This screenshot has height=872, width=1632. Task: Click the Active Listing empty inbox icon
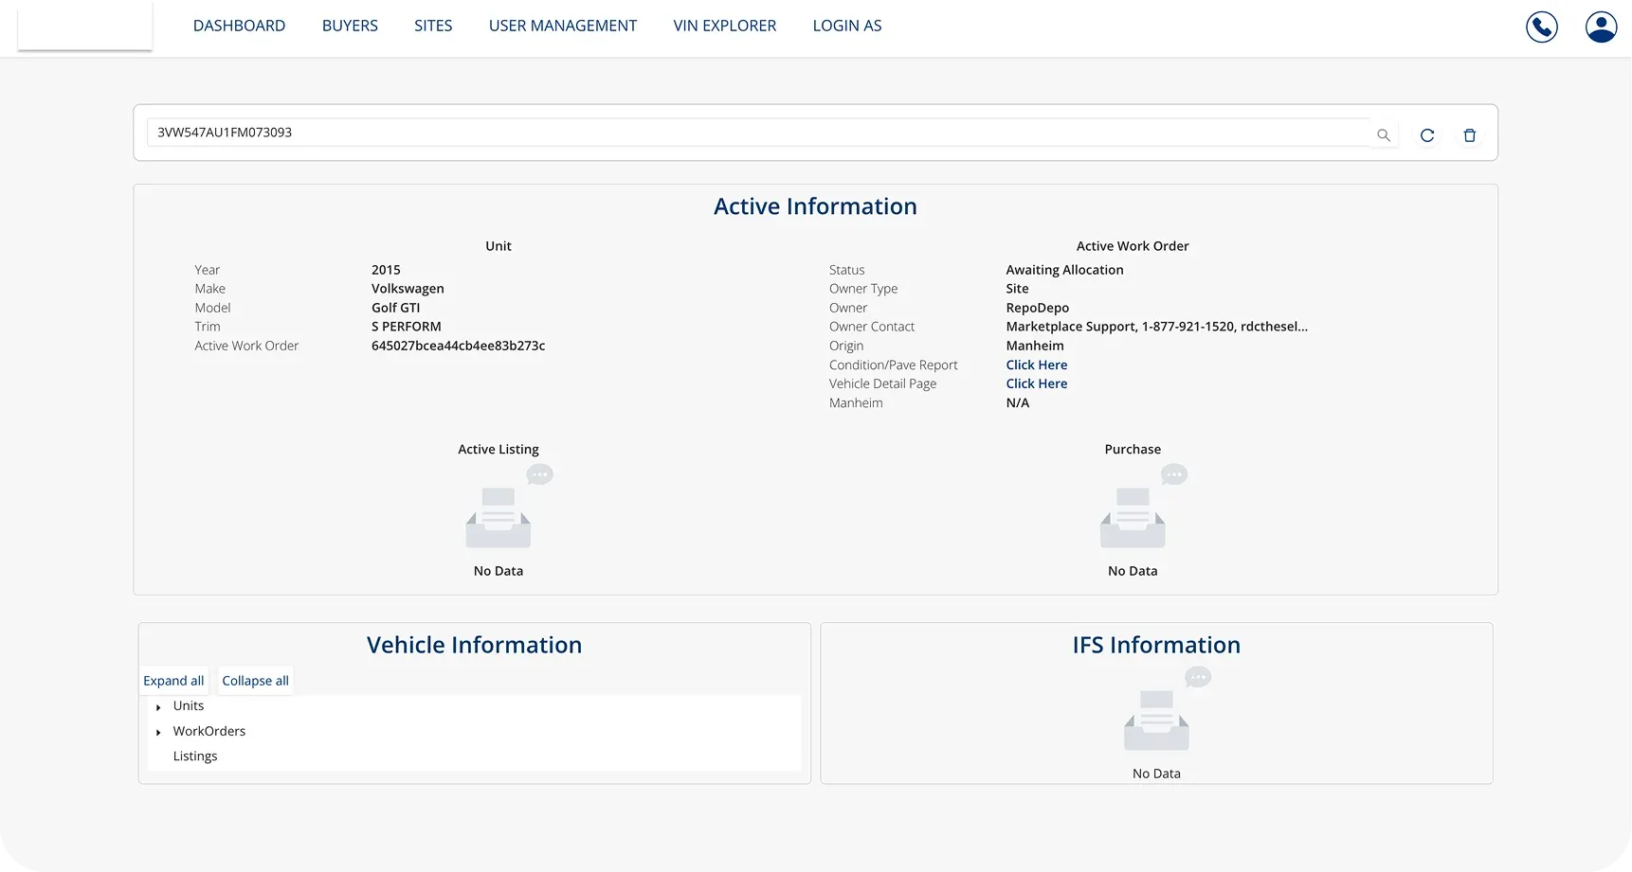499,516
